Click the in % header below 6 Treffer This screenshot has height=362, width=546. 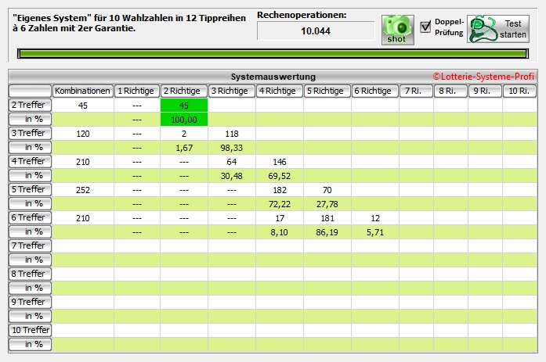pos(31,231)
